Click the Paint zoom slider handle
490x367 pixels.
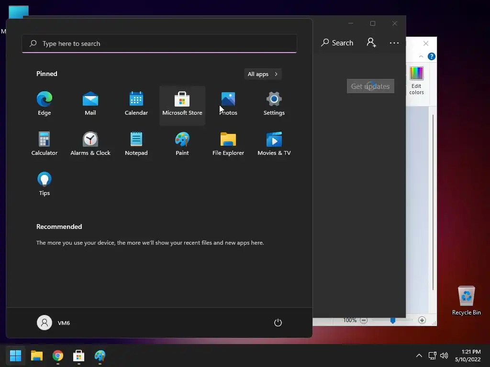[x=393, y=321]
